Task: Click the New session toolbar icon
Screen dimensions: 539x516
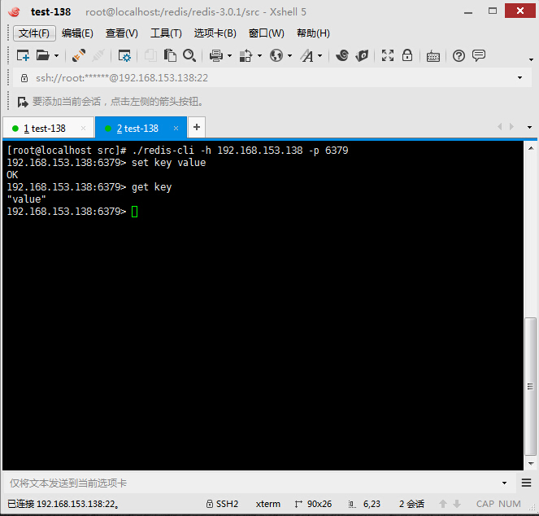Action: click(23, 55)
